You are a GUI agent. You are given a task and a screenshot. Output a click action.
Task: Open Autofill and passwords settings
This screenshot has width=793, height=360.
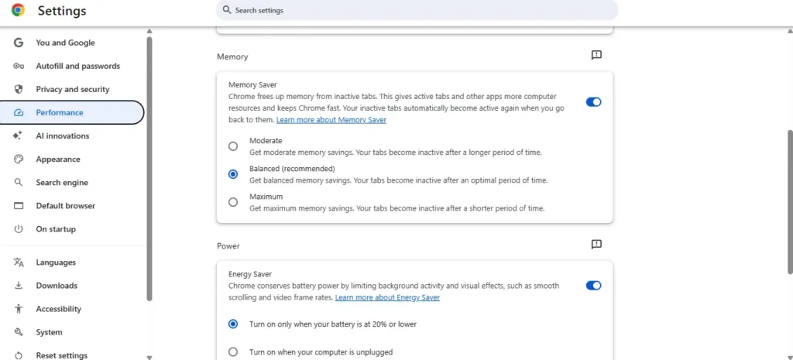(78, 66)
